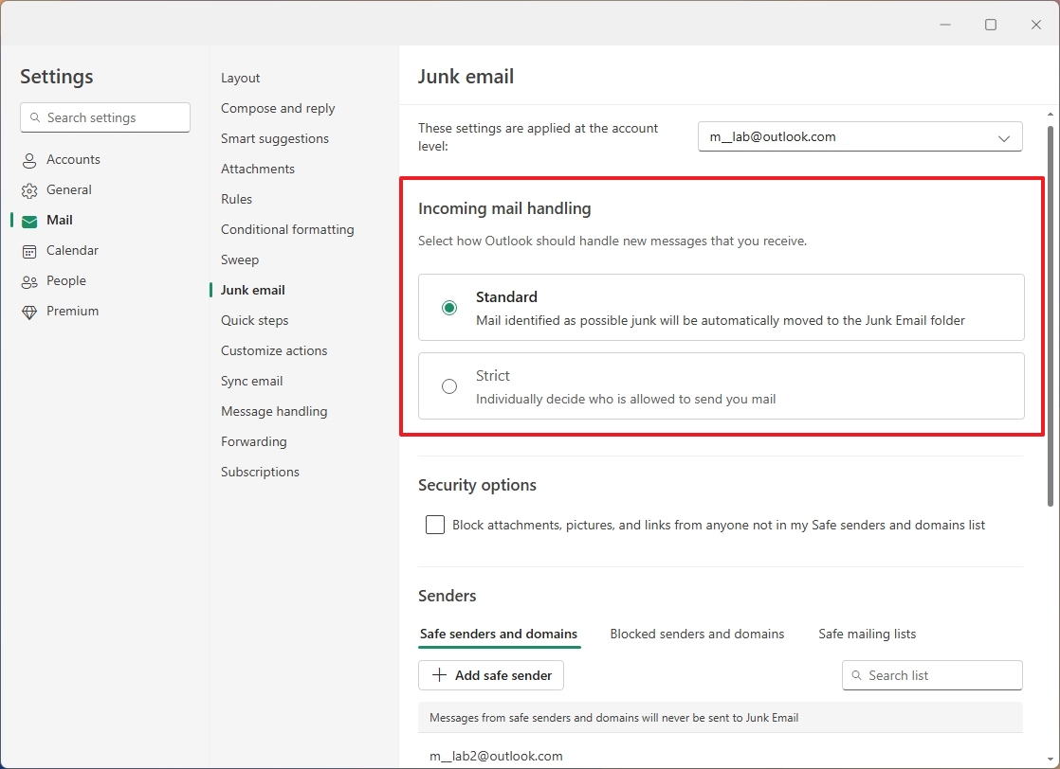Open the Layout settings page
This screenshot has width=1060, height=769.
240,78
